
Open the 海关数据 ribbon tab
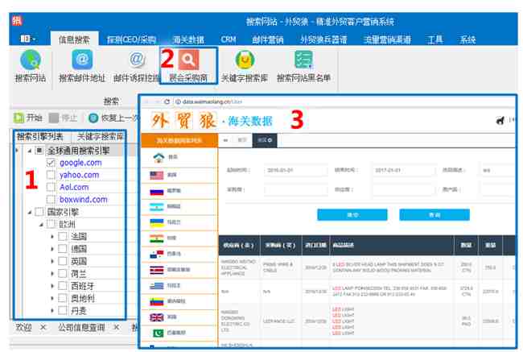tap(188, 39)
